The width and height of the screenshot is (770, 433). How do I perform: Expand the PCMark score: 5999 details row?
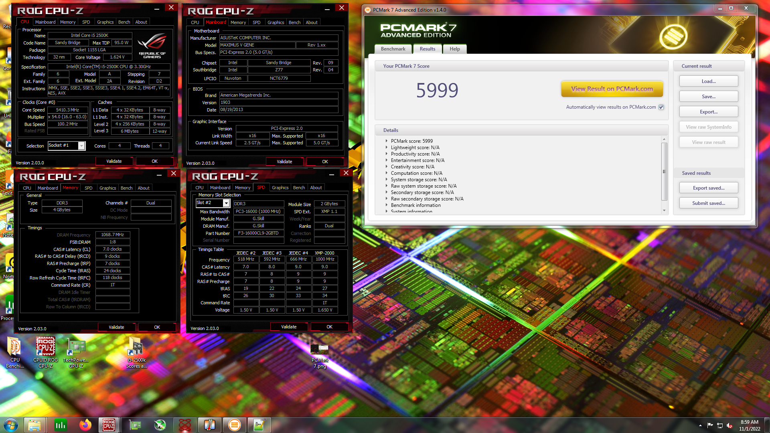387,141
